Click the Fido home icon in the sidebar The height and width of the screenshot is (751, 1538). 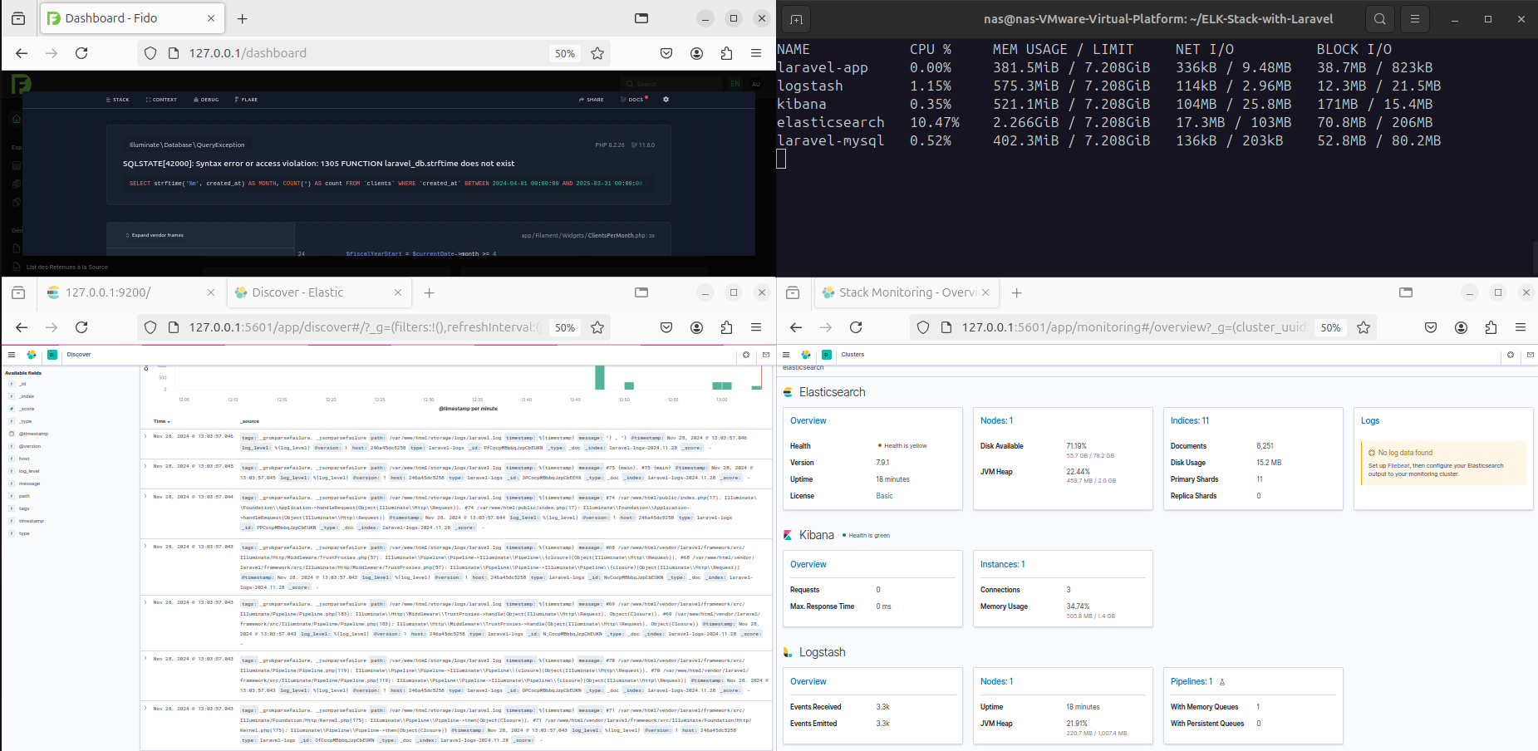[x=16, y=119]
